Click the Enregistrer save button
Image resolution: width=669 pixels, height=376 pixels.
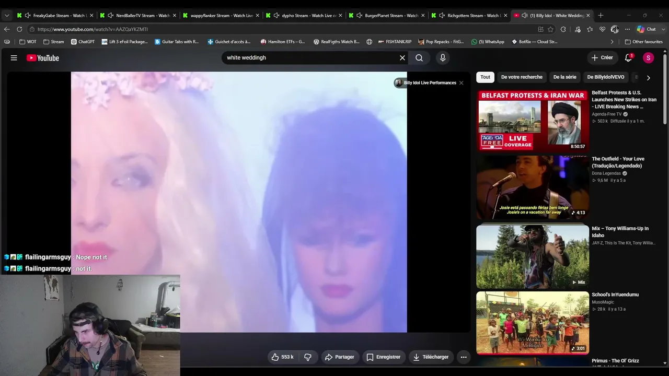pyautogui.click(x=383, y=357)
